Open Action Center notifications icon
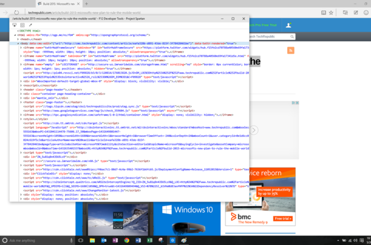Screen dimensions: 371x245 click(361, 240)
